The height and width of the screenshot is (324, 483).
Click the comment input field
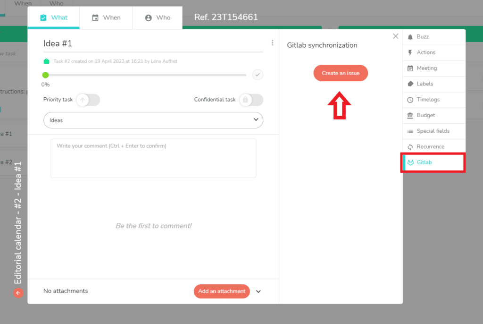(153, 158)
